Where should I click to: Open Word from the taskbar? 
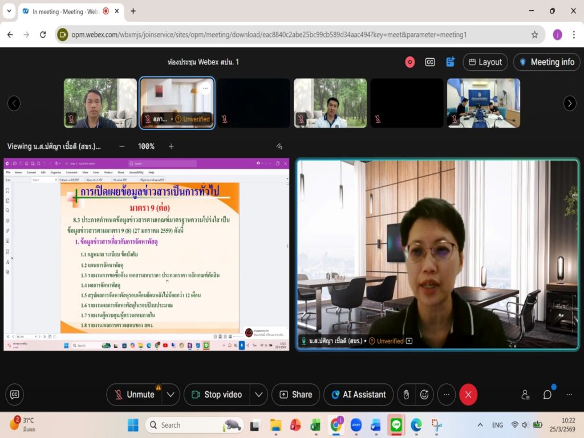(x=376, y=425)
